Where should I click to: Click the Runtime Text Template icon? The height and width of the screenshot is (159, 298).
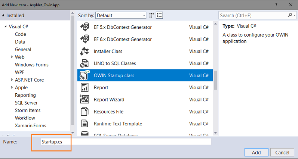(x=85, y=124)
